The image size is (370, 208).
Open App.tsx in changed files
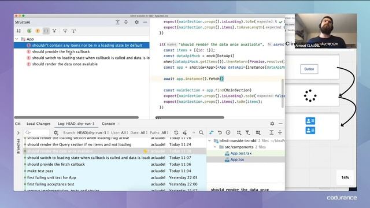(237, 159)
